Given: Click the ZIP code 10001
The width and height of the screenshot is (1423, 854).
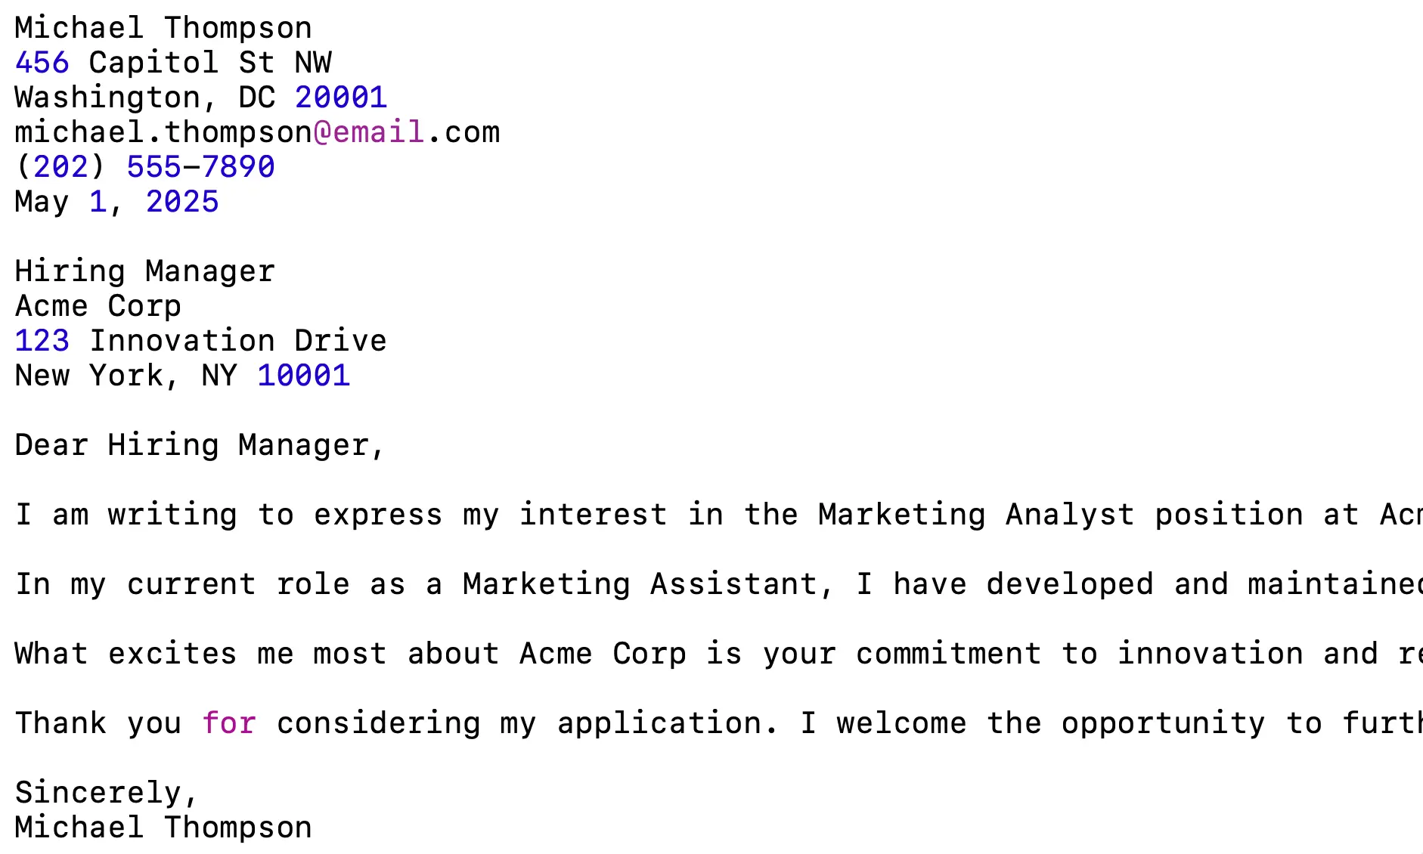Looking at the screenshot, I should [303, 376].
